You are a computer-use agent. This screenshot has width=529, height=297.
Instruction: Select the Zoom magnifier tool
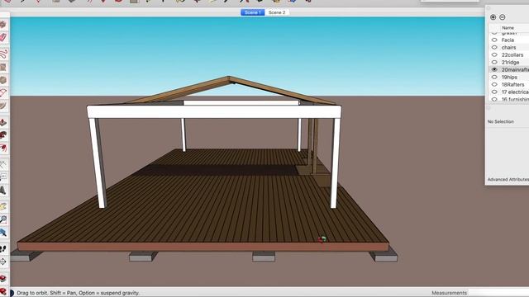tap(3, 220)
